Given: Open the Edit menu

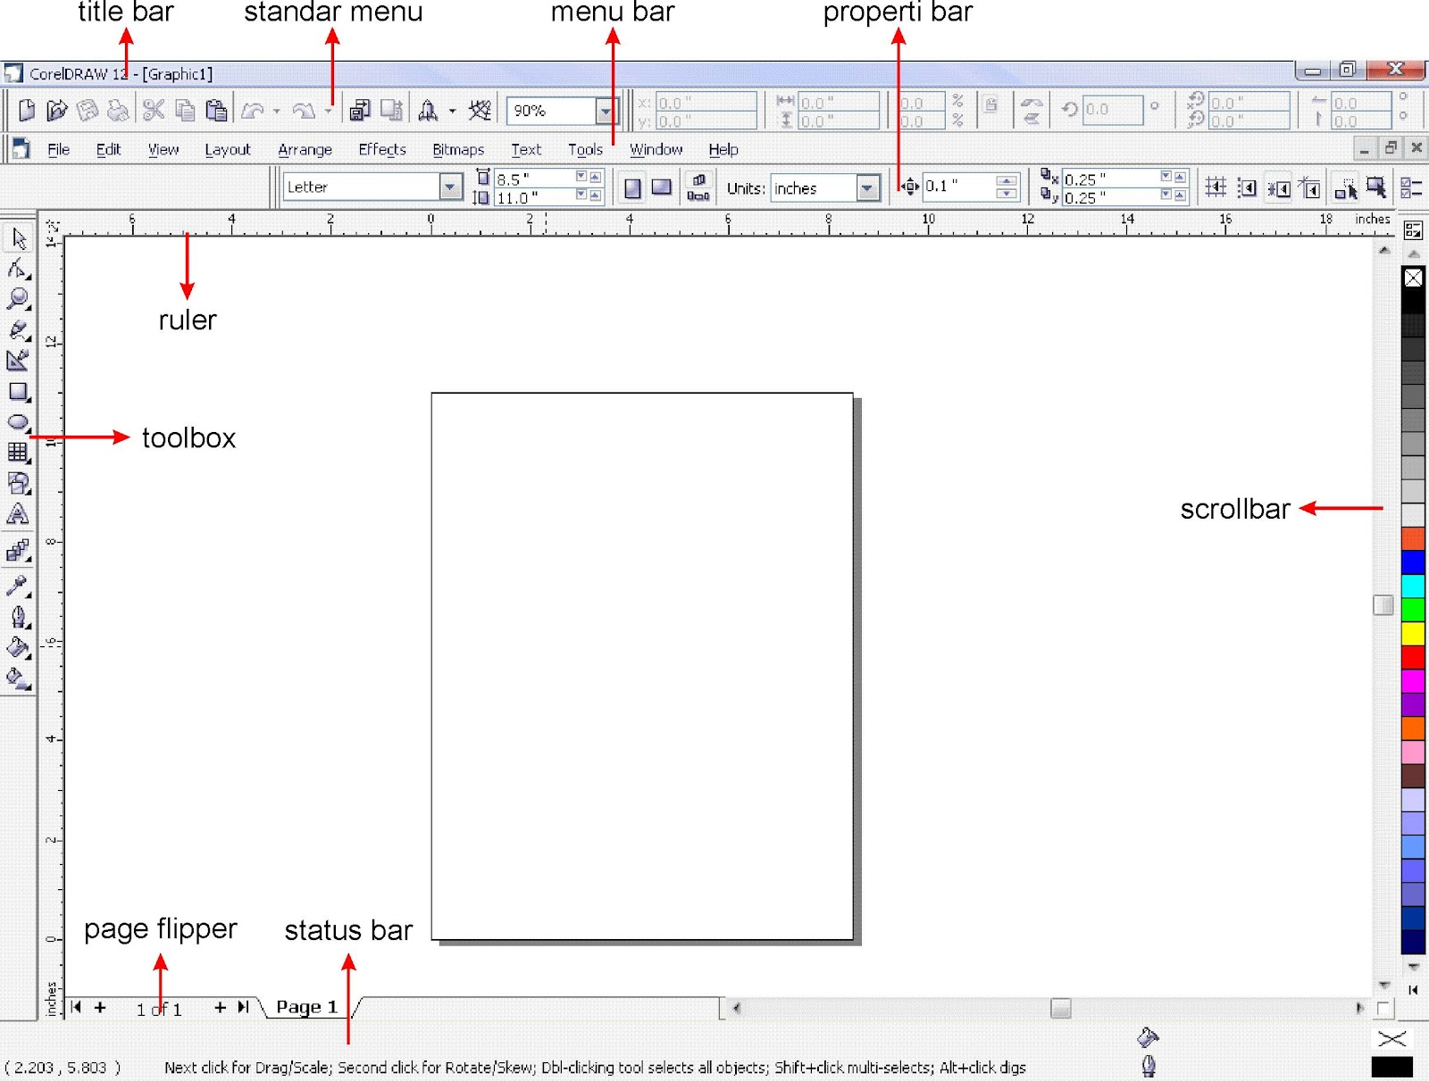Looking at the screenshot, I should point(108,149).
